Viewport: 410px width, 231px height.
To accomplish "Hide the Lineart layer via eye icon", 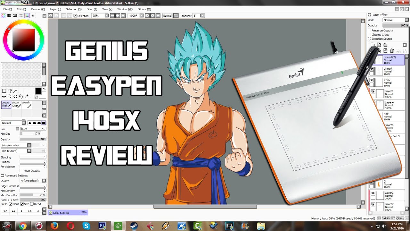I will [372, 69].
